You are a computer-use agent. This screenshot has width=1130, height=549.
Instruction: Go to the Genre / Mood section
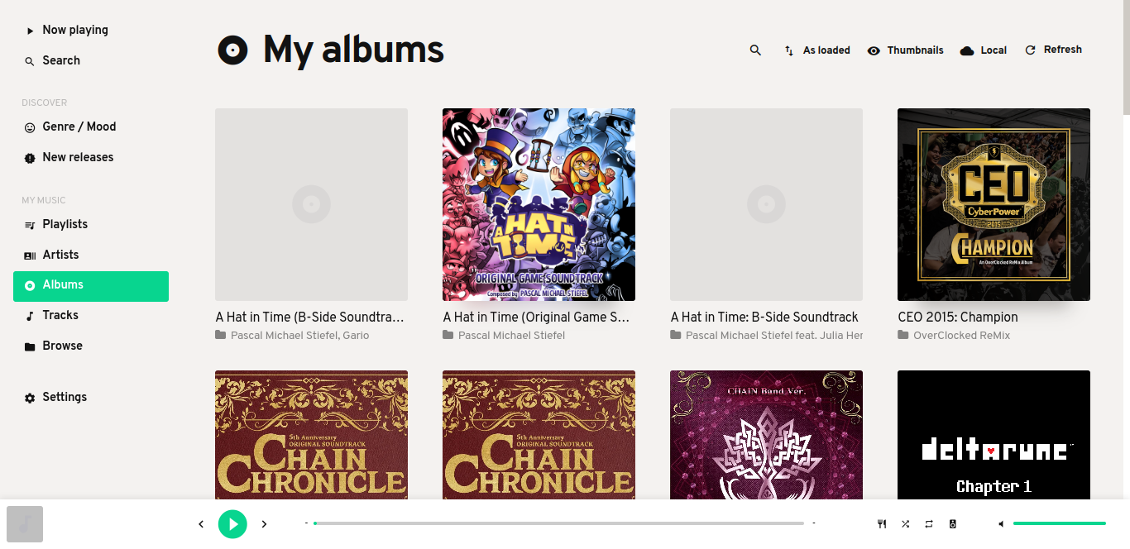tap(91, 127)
